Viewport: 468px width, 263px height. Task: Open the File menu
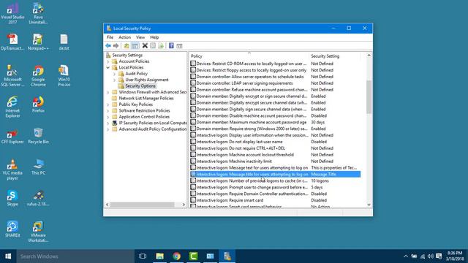pyautogui.click(x=110, y=37)
